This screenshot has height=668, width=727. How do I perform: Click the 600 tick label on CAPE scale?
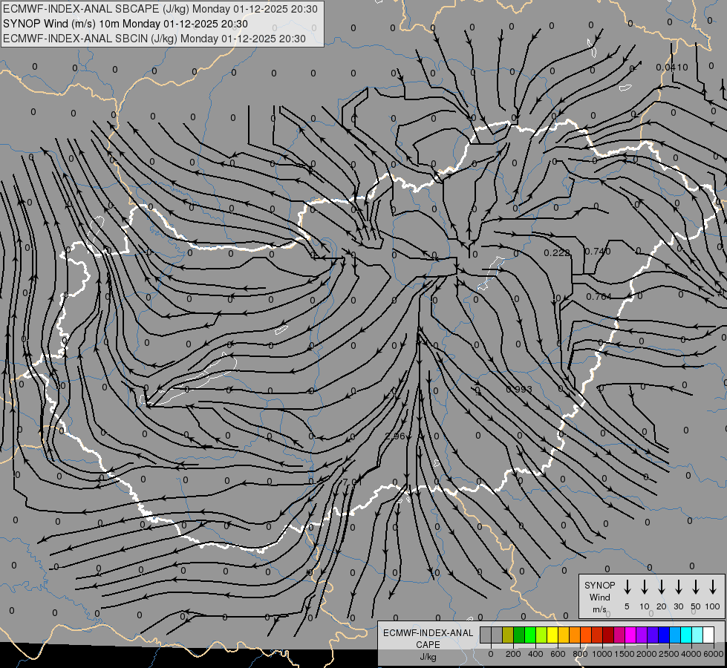tap(558, 654)
